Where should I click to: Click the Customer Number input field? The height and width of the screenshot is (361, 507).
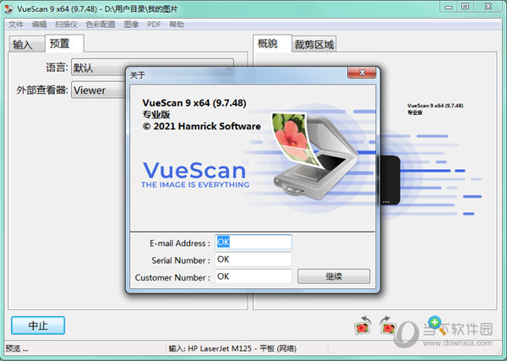click(x=253, y=276)
